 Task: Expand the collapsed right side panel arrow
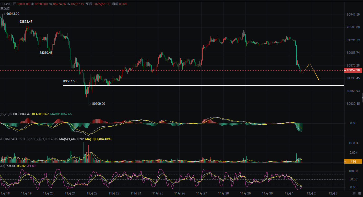click(x=362, y=98)
